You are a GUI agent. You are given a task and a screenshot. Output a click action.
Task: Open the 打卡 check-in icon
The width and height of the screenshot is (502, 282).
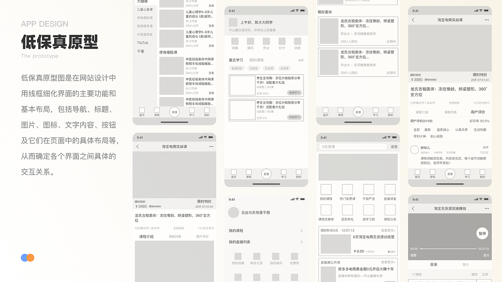point(282,41)
